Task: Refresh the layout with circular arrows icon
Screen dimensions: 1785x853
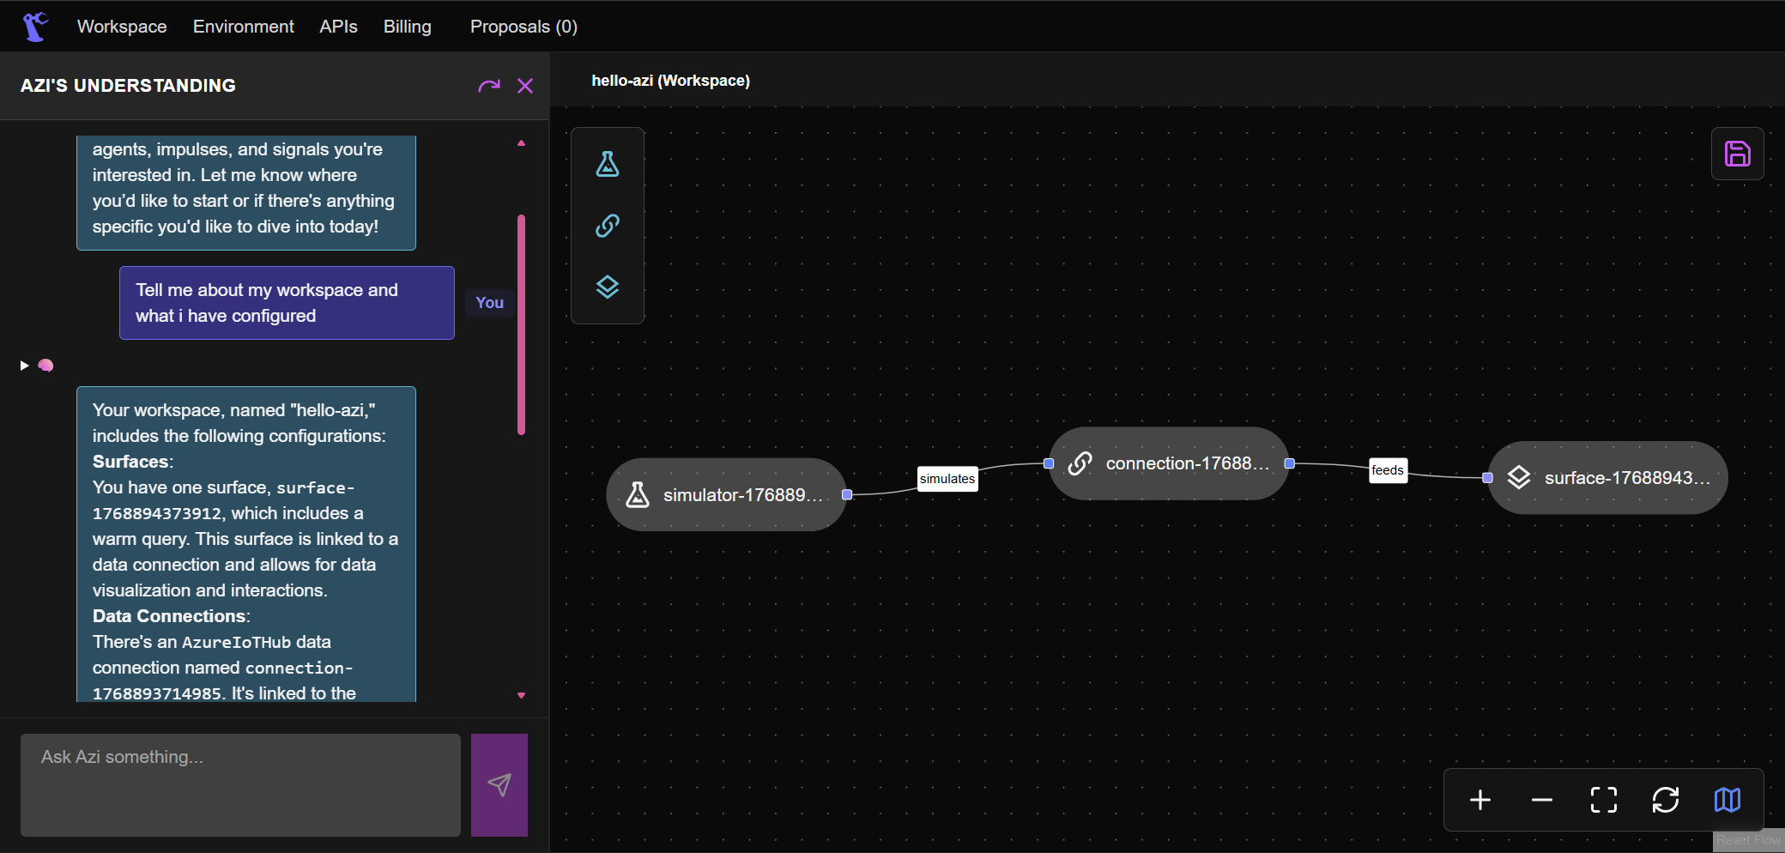Action: coord(1666,800)
